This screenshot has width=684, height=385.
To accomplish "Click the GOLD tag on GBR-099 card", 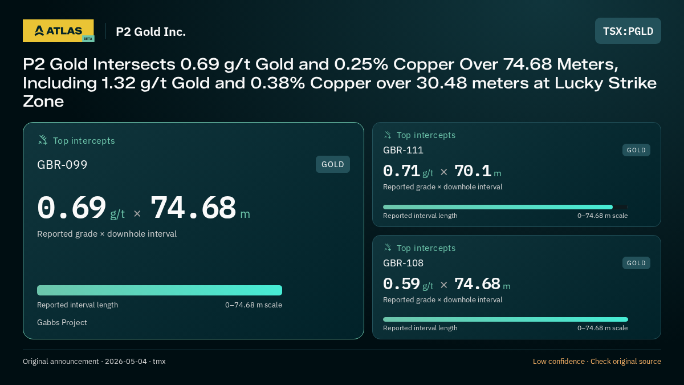I will (333, 164).
